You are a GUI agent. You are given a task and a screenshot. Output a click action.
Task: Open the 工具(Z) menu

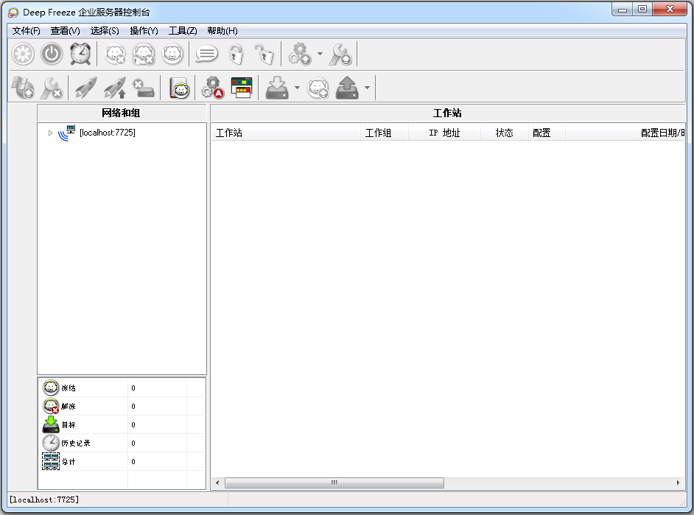183,31
